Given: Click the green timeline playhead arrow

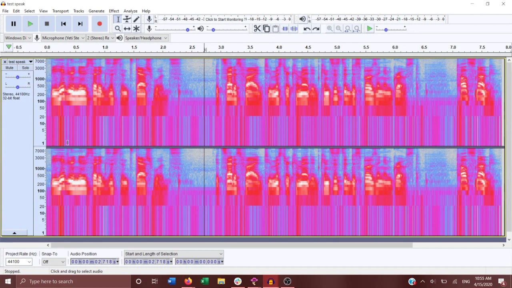Looking at the screenshot, I should (9, 47).
